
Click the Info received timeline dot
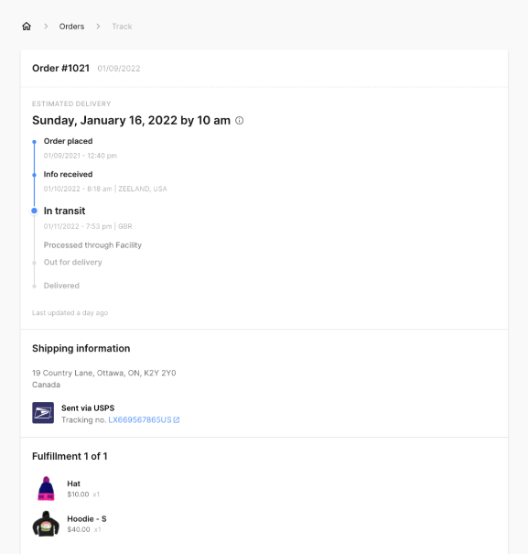pyautogui.click(x=34, y=175)
